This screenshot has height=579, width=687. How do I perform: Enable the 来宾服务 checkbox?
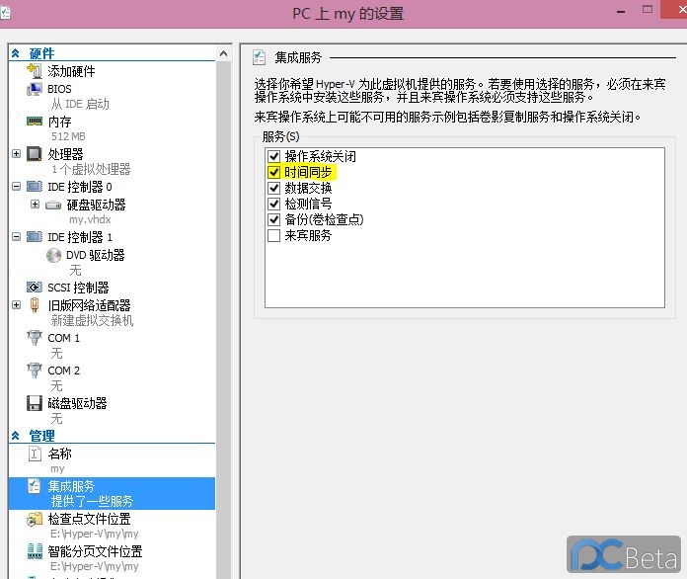pyautogui.click(x=274, y=235)
